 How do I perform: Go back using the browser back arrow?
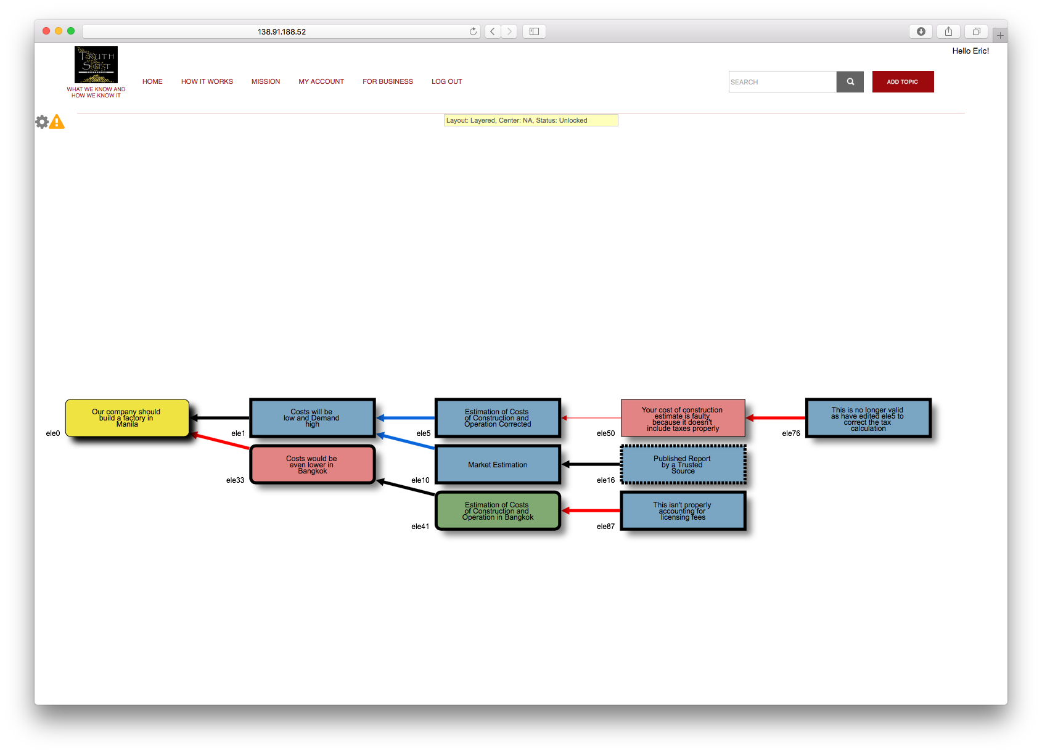pyautogui.click(x=493, y=31)
